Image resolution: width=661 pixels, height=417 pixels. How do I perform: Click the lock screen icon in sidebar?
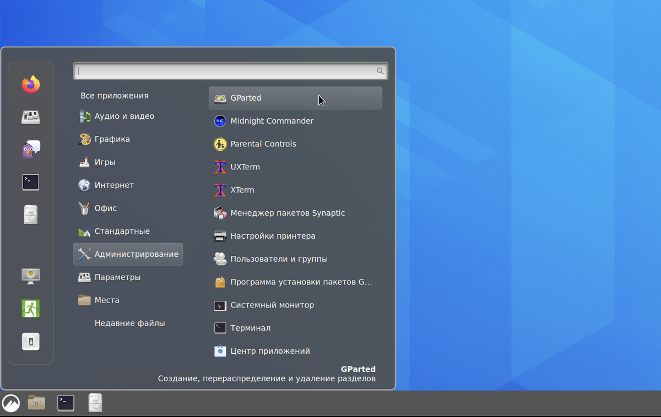tap(31, 276)
